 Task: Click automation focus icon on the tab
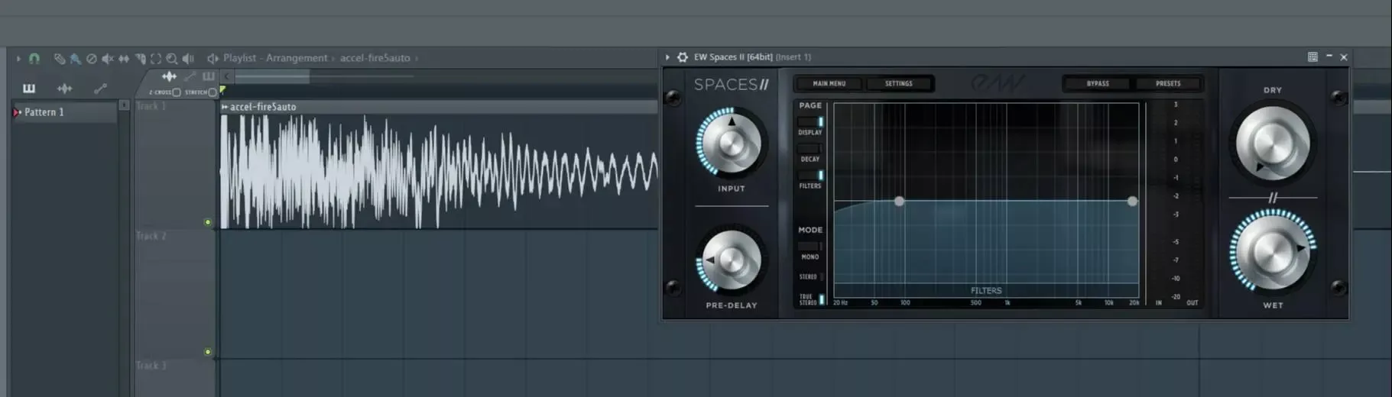tap(190, 76)
